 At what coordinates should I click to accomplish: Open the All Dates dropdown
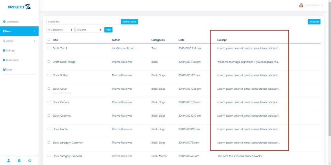(89, 30)
